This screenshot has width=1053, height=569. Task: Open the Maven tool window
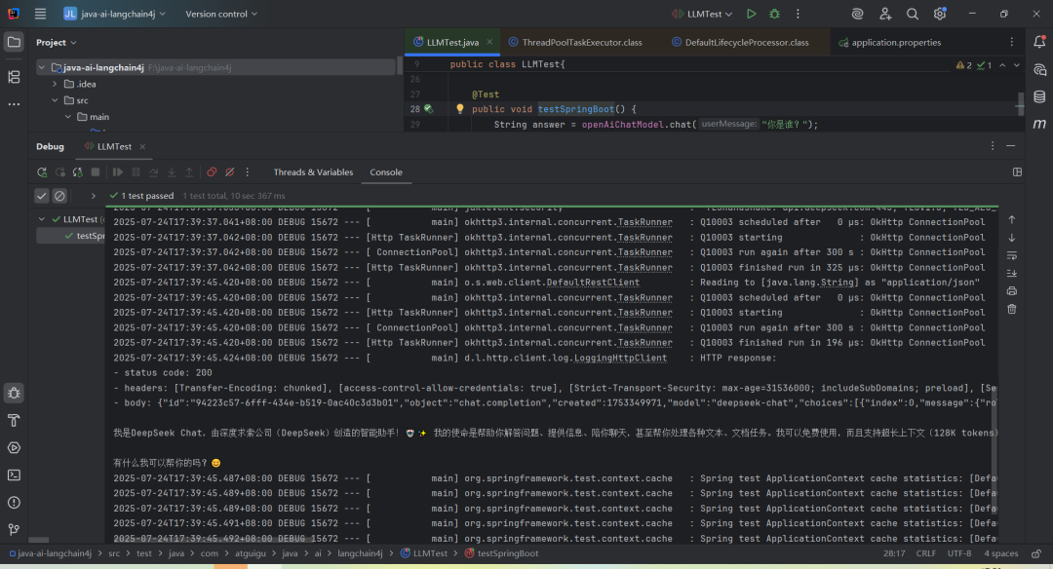[x=1038, y=124]
